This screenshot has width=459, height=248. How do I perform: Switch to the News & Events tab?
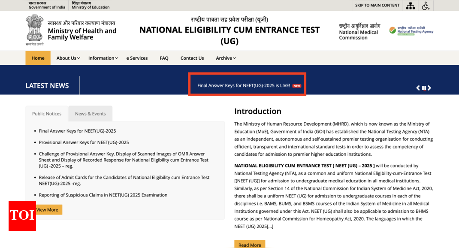(90, 114)
